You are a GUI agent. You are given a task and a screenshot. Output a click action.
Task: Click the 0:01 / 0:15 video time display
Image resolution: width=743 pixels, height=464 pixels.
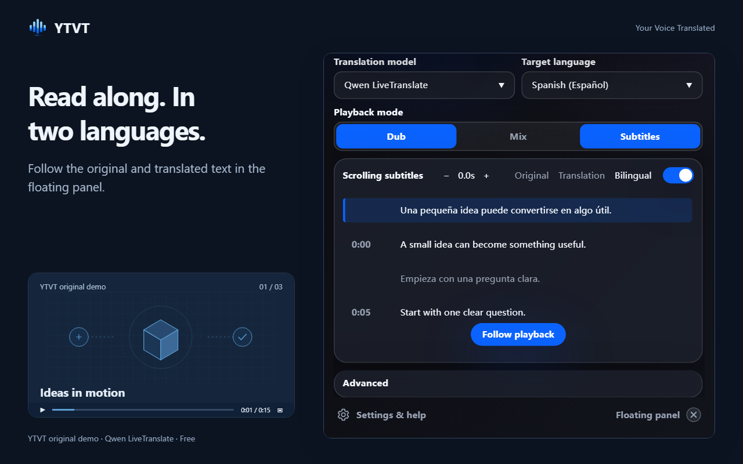(256, 410)
